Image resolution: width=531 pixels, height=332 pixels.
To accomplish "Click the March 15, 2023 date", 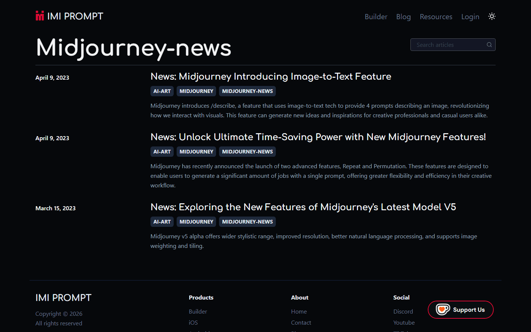I will [55, 208].
